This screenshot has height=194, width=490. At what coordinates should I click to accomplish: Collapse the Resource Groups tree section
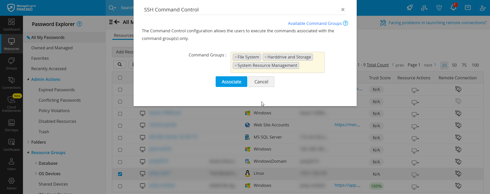28,153
